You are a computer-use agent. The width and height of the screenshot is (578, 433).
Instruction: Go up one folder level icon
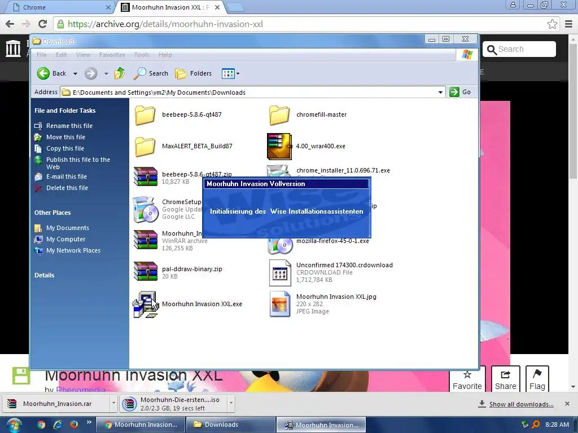point(120,73)
